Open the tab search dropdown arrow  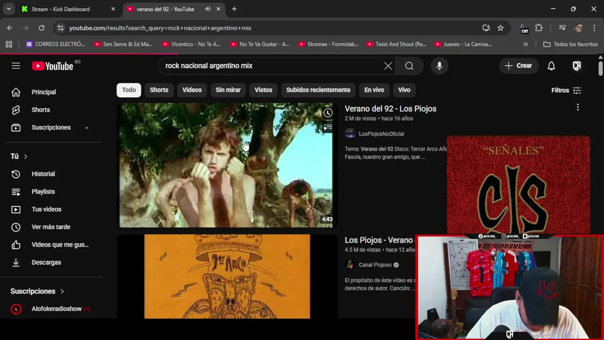[x=8, y=9]
